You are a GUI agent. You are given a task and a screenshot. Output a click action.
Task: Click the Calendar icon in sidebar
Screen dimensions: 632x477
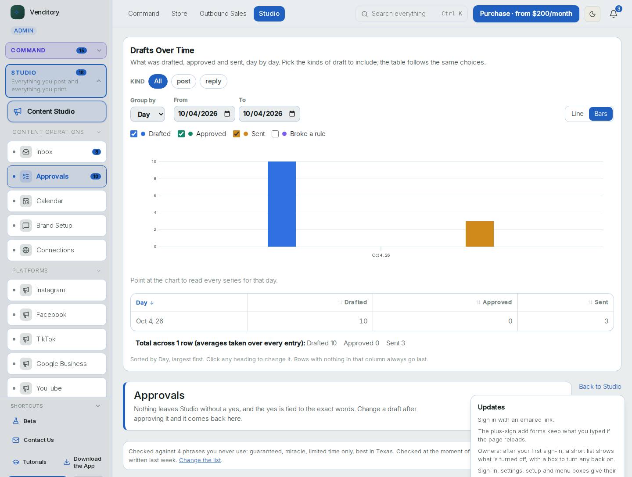pyautogui.click(x=26, y=201)
